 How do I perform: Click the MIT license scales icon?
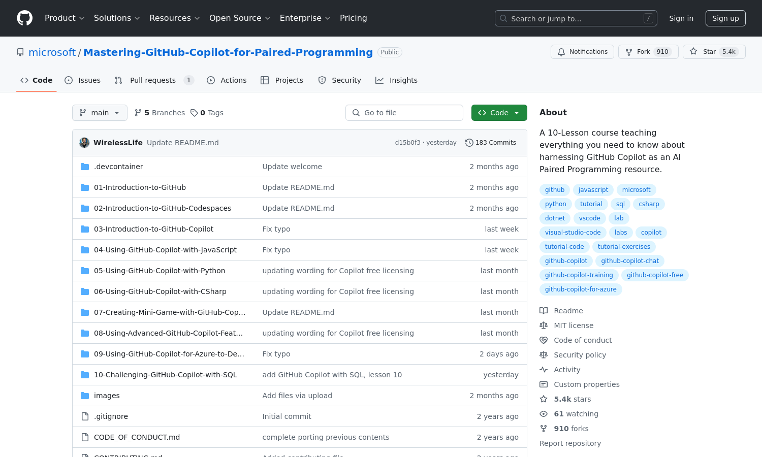point(544,325)
